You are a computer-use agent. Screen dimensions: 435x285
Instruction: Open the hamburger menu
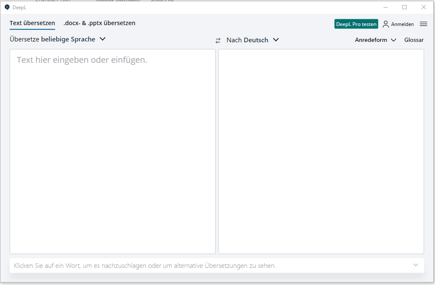(423, 24)
